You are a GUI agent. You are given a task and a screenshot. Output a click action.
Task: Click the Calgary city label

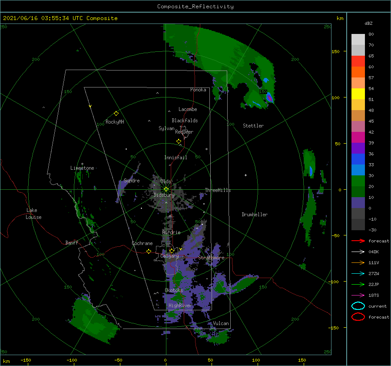tap(169, 256)
